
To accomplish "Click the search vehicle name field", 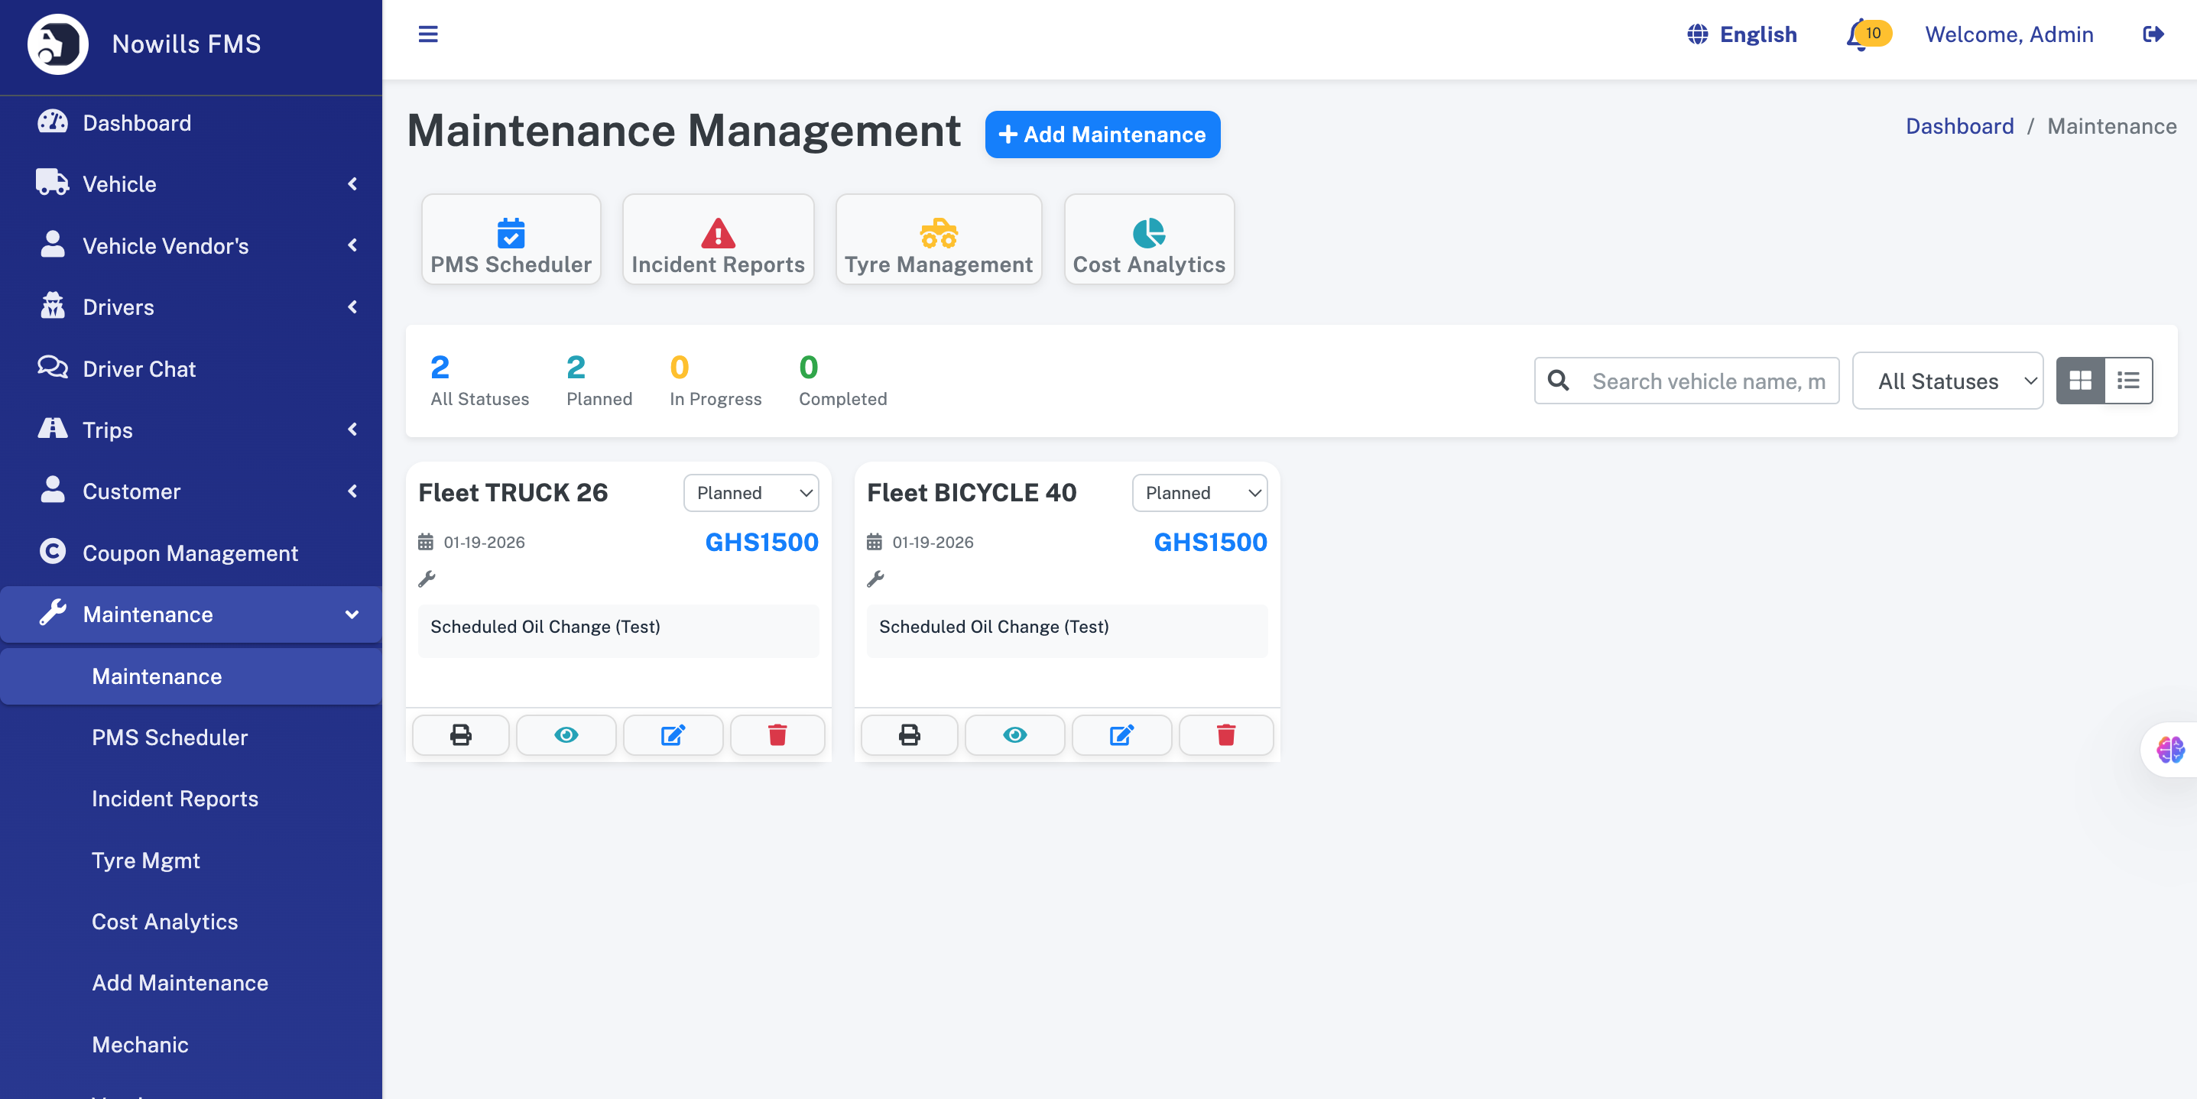I will 1708,381.
